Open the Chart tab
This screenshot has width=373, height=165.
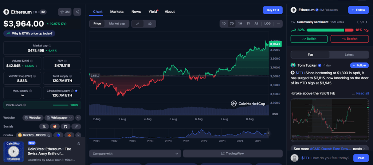pyautogui.click(x=98, y=12)
